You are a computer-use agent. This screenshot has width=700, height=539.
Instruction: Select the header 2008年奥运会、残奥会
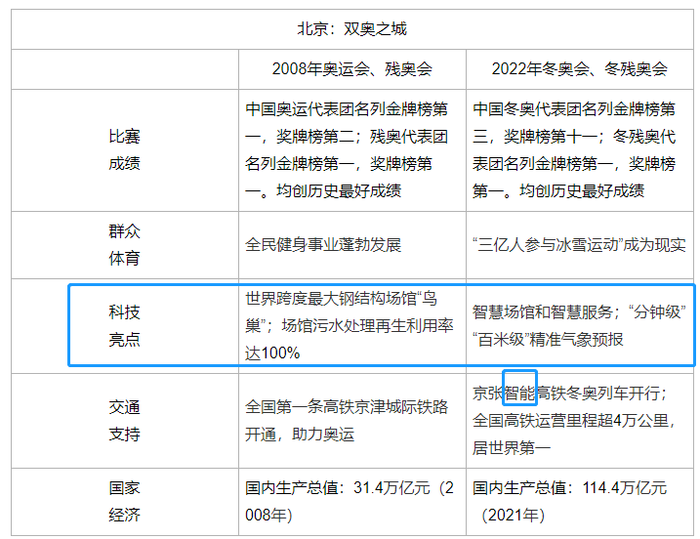[x=352, y=69]
